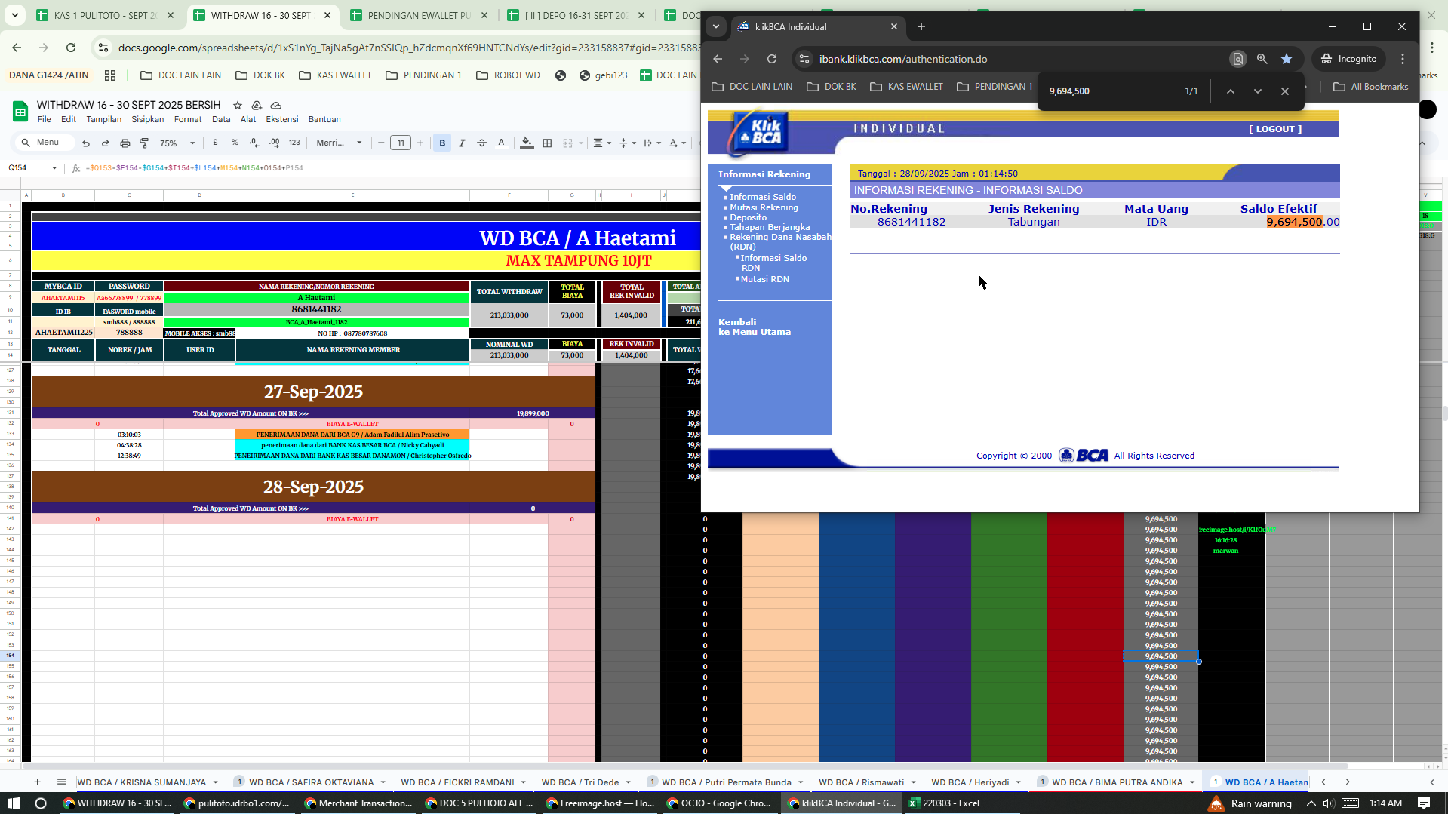Open text color picker
The height and width of the screenshot is (814, 1448).
tap(501, 143)
